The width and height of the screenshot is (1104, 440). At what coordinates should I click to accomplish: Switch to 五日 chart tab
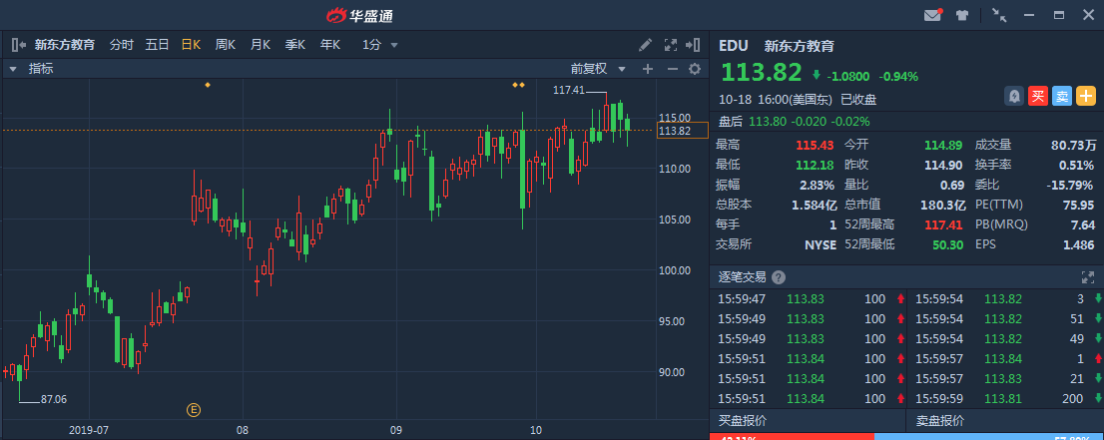[x=157, y=45]
